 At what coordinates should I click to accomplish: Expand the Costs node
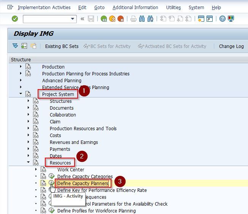(x=28, y=135)
